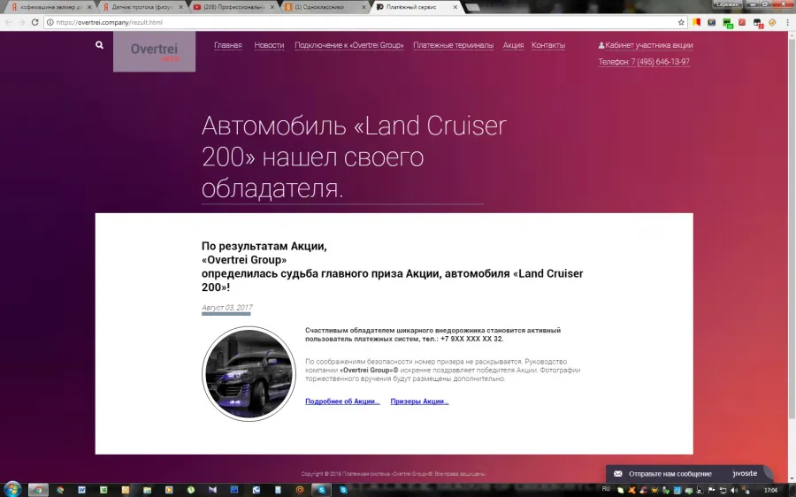The width and height of the screenshot is (796, 497).
Task: Click the copyright footer text
Action: [x=394, y=474]
